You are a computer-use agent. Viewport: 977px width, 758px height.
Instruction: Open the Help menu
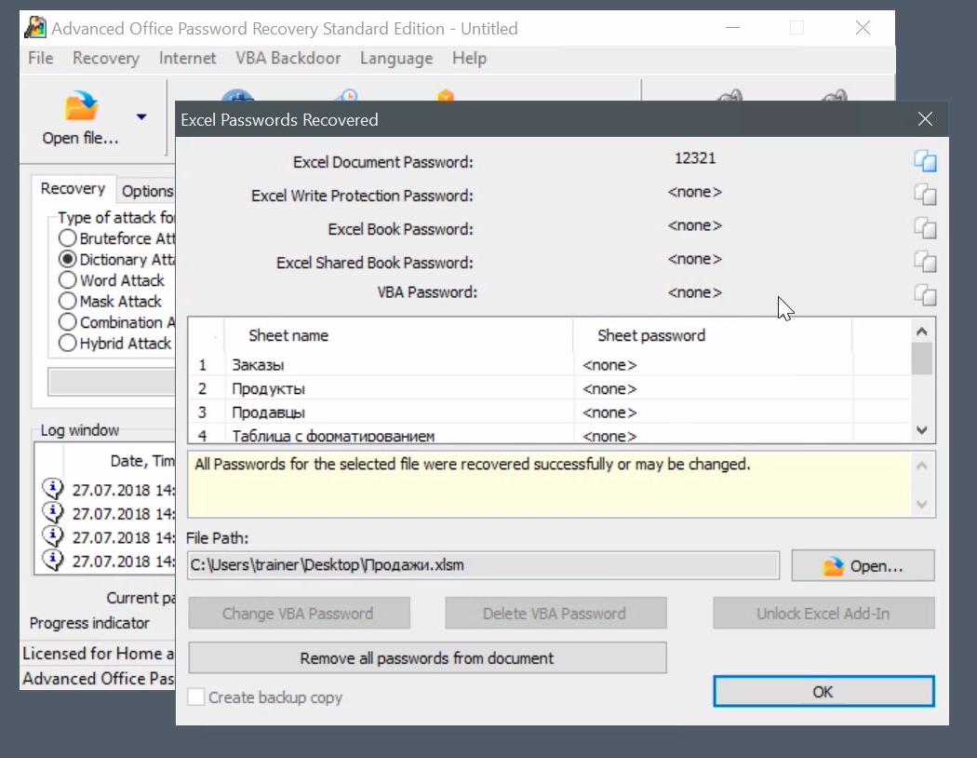click(469, 58)
